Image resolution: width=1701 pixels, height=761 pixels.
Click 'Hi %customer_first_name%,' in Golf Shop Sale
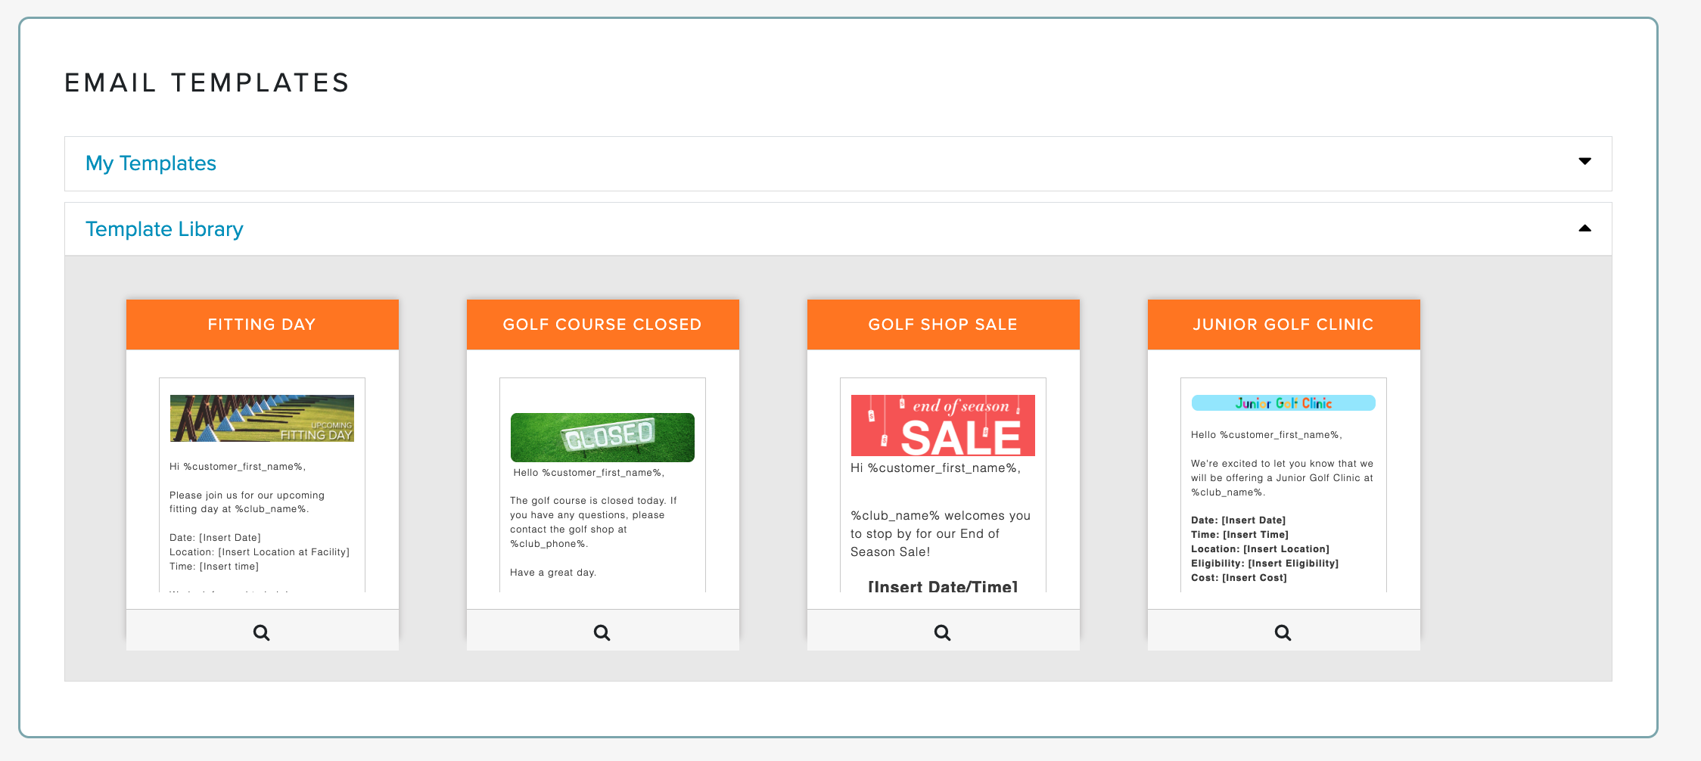pos(935,468)
